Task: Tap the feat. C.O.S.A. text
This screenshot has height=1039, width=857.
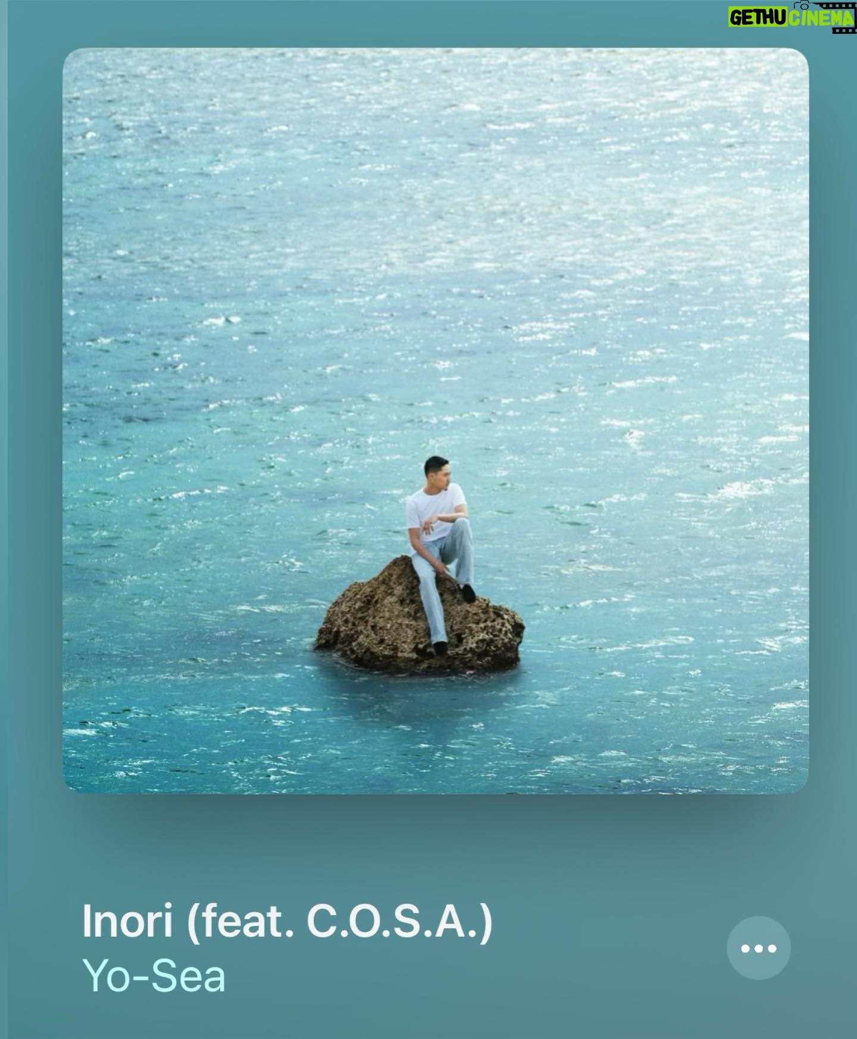Action: coord(340,922)
